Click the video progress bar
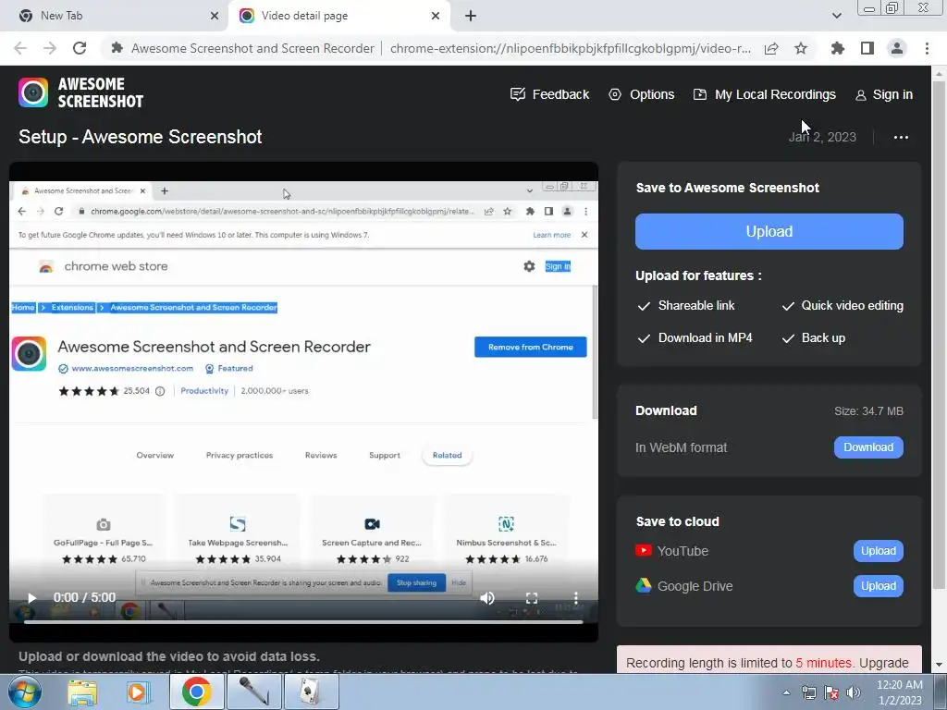The height and width of the screenshot is (710, 947). [x=303, y=622]
